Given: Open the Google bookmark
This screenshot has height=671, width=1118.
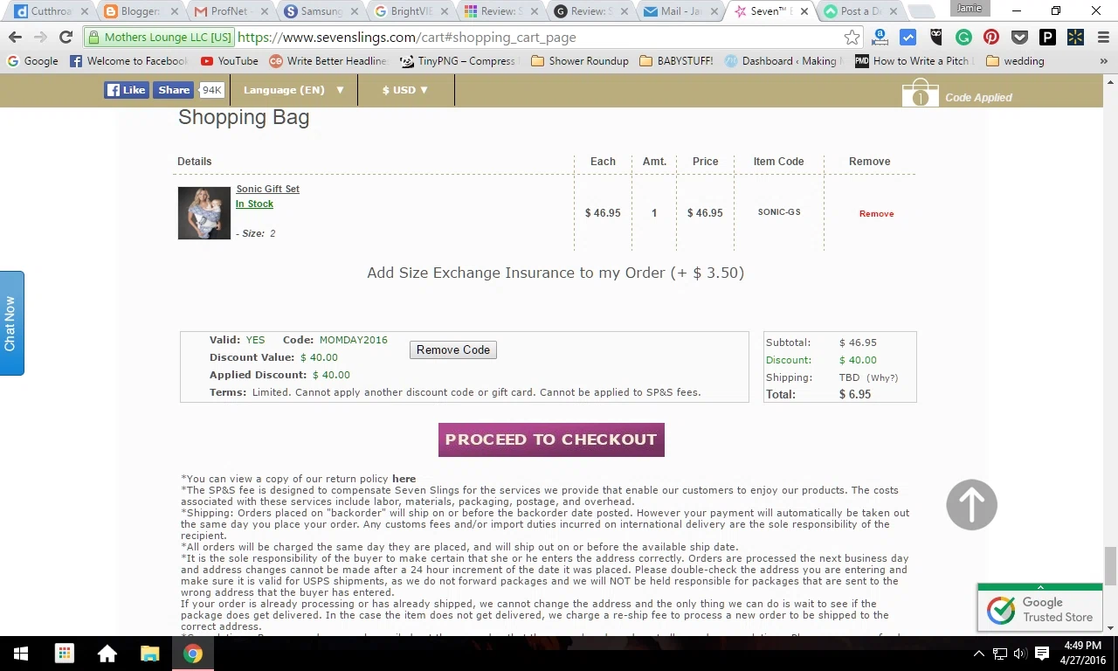Looking at the screenshot, I should coord(33,61).
